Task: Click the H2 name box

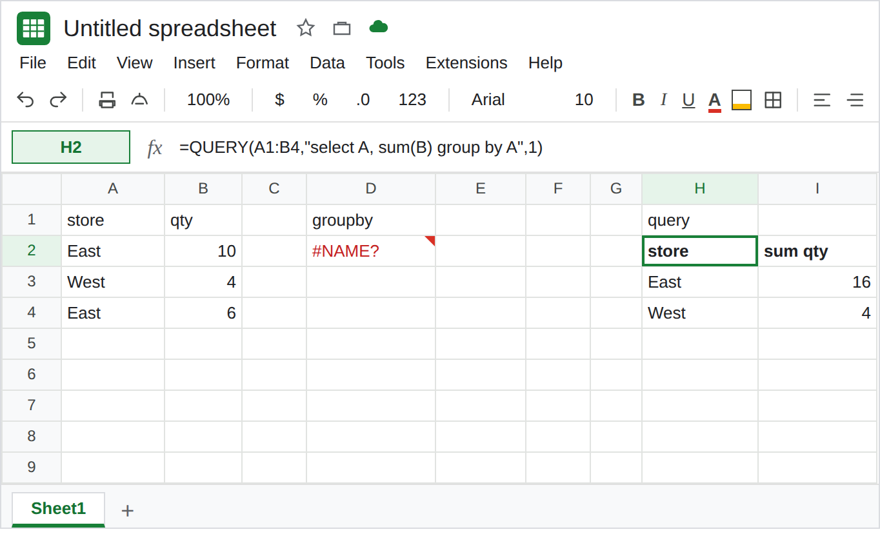Action: click(71, 147)
